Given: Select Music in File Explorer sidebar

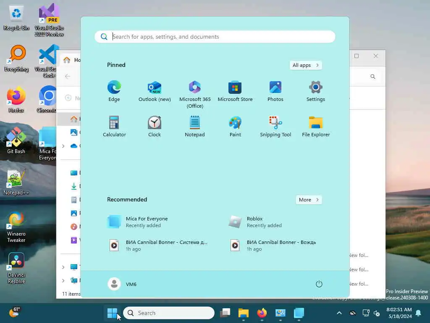Looking at the screenshot, I should (75, 227).
